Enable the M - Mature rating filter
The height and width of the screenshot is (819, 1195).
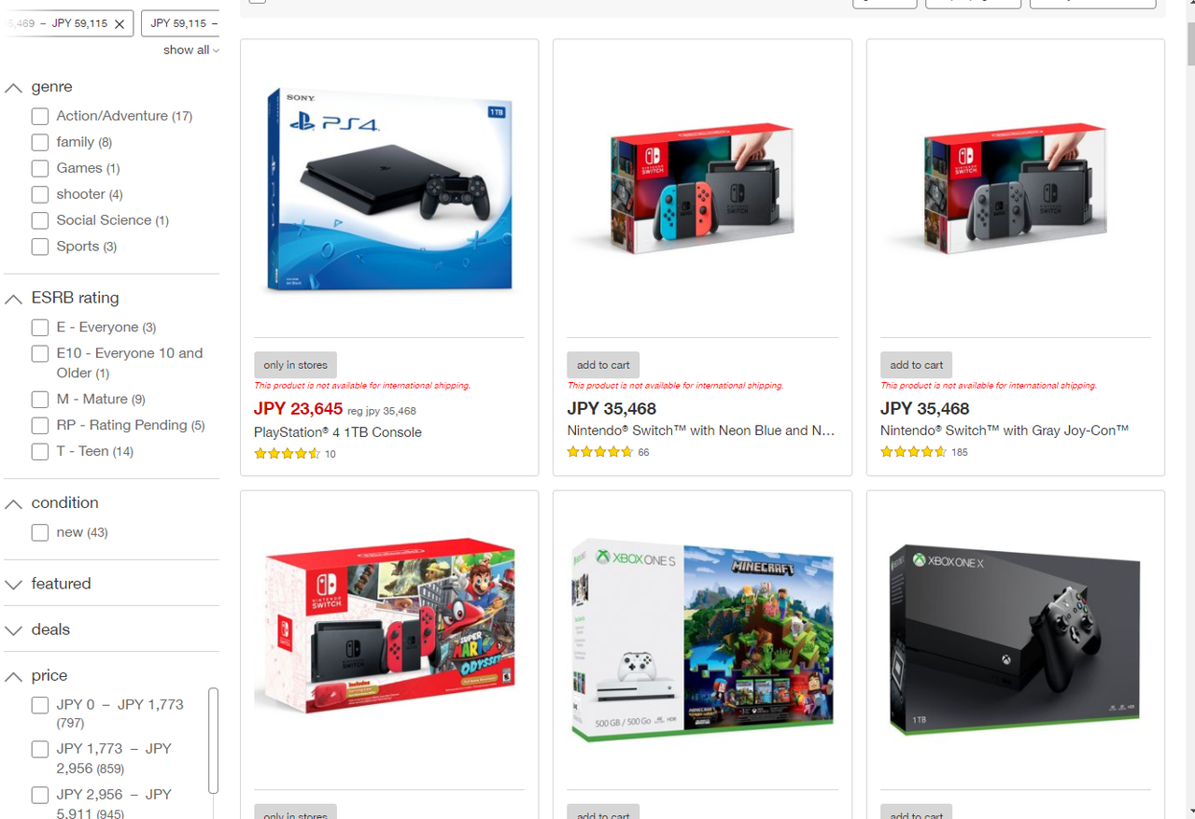40,400
